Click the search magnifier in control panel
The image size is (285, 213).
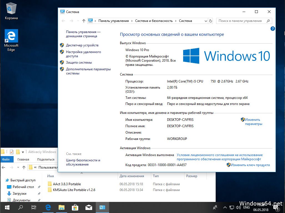click(268, 21)
